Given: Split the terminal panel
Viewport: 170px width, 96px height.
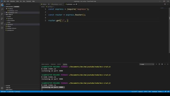Looking at the screenshot, I should pos(159,64).
